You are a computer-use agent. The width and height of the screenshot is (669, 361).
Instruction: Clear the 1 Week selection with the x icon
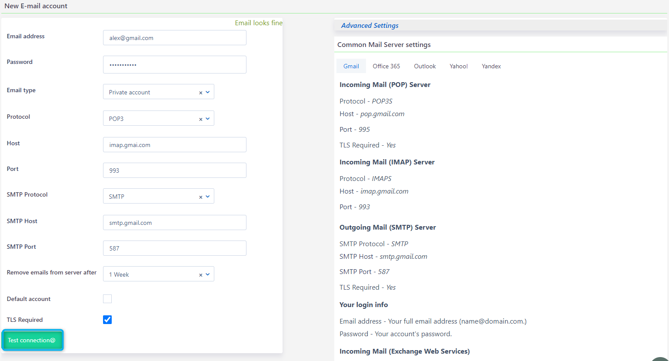coord(201,275)
